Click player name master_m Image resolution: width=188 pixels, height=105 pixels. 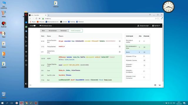coord(62,46)
